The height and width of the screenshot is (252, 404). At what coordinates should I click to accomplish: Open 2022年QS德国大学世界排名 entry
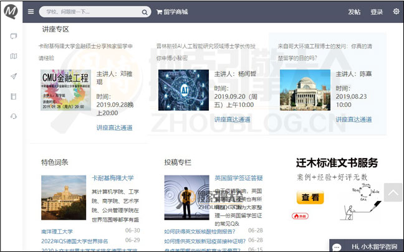(74, 241)
